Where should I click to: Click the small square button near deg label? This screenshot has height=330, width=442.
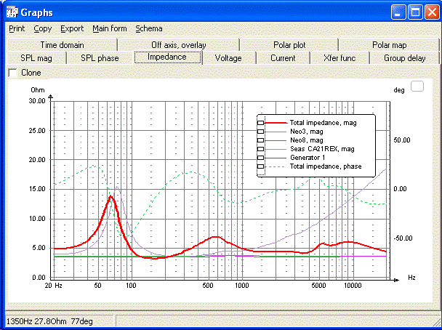[x=417, y=86]
